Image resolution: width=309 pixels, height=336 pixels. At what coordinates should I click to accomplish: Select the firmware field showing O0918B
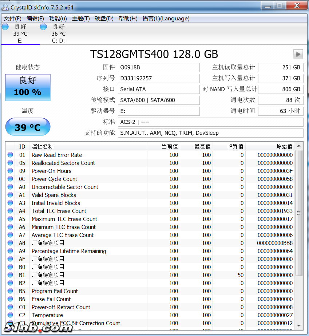pyautogui.click(x=159, y=67)
